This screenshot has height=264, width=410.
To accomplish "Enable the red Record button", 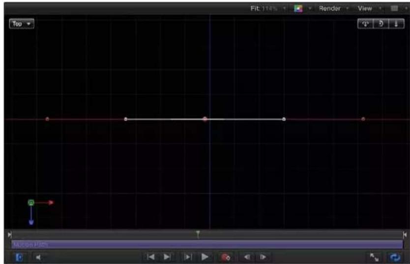I will point(225,257).
